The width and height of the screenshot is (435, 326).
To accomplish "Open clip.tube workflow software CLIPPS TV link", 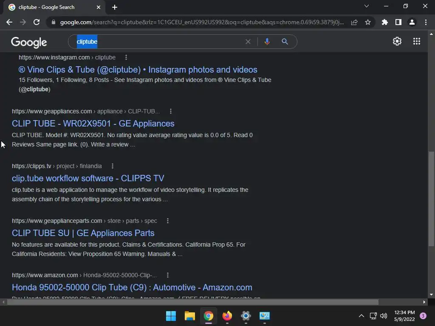I will click(x=88, y=178).
